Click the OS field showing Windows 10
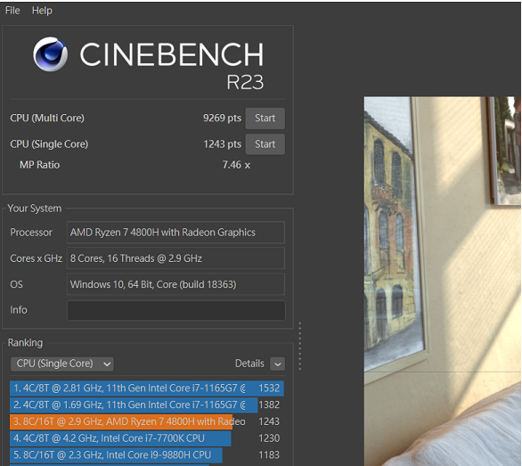The height and width of the screenshot is (466, 522). [175, 284]
